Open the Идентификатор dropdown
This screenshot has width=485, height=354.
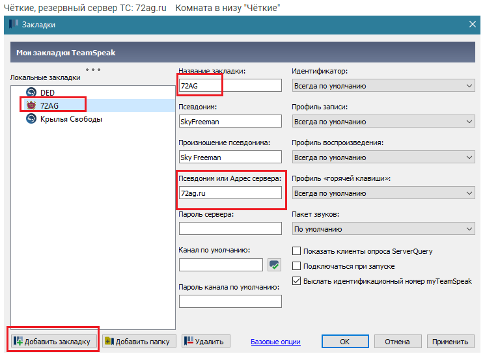pyautogui.click(x=383, y=86)
